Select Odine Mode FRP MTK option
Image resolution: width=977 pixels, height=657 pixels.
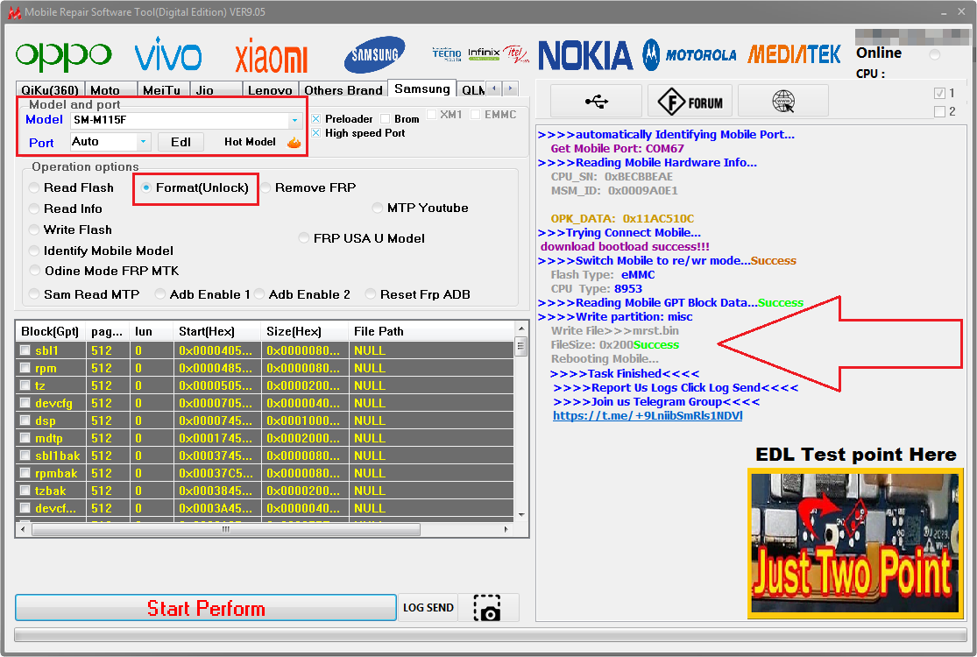104,271
